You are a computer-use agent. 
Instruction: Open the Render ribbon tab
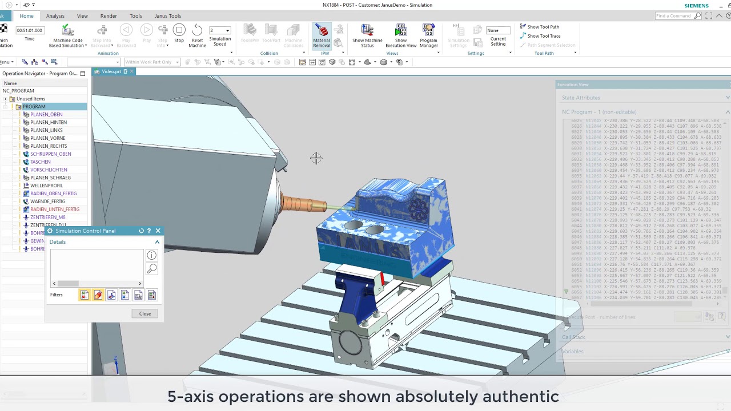pos(109,16)
